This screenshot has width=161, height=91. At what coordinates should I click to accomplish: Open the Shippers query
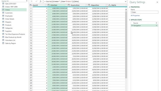click(8, 22)
